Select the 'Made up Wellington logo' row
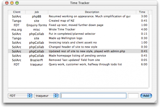Viewport: 160px width, 108px height. [x=78, y=38]
